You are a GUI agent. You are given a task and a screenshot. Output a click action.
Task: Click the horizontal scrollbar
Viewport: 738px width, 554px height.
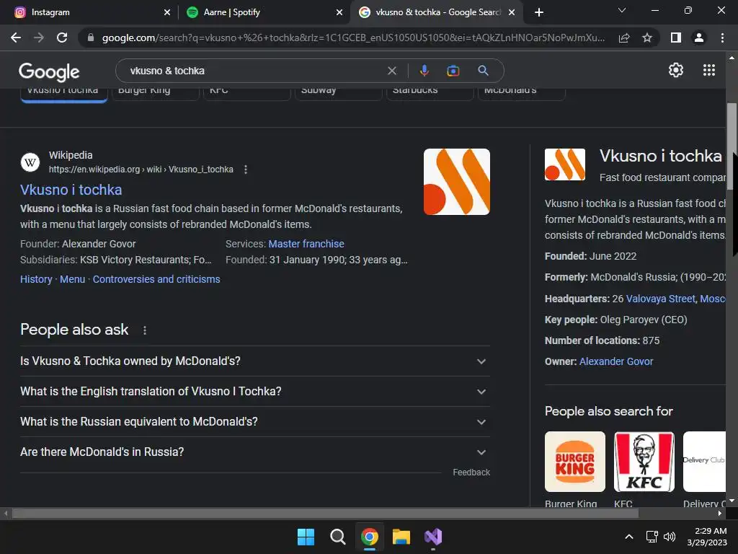pyautogui.click(x=325, y=514)
